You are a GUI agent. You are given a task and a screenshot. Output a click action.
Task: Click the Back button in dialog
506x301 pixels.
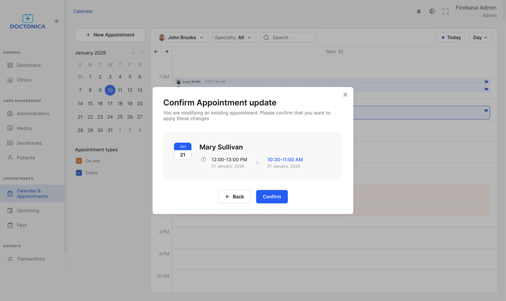234,197
